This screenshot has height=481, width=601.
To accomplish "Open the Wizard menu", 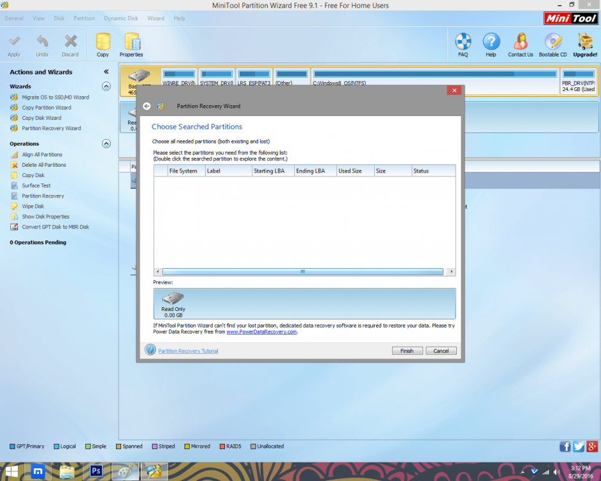I will pyautogui.click(x=156, y=19).
